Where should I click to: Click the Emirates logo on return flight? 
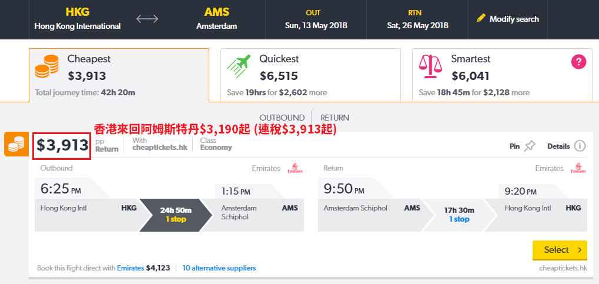[x=578, y=168]
